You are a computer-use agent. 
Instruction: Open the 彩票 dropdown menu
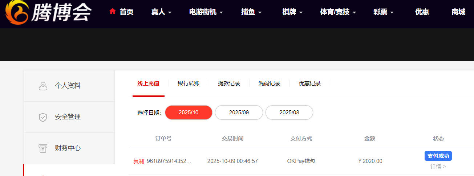tap(383, 12)
